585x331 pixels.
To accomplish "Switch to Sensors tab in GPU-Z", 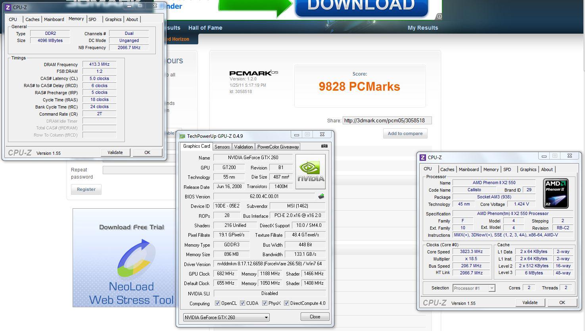I will point(222,147).
